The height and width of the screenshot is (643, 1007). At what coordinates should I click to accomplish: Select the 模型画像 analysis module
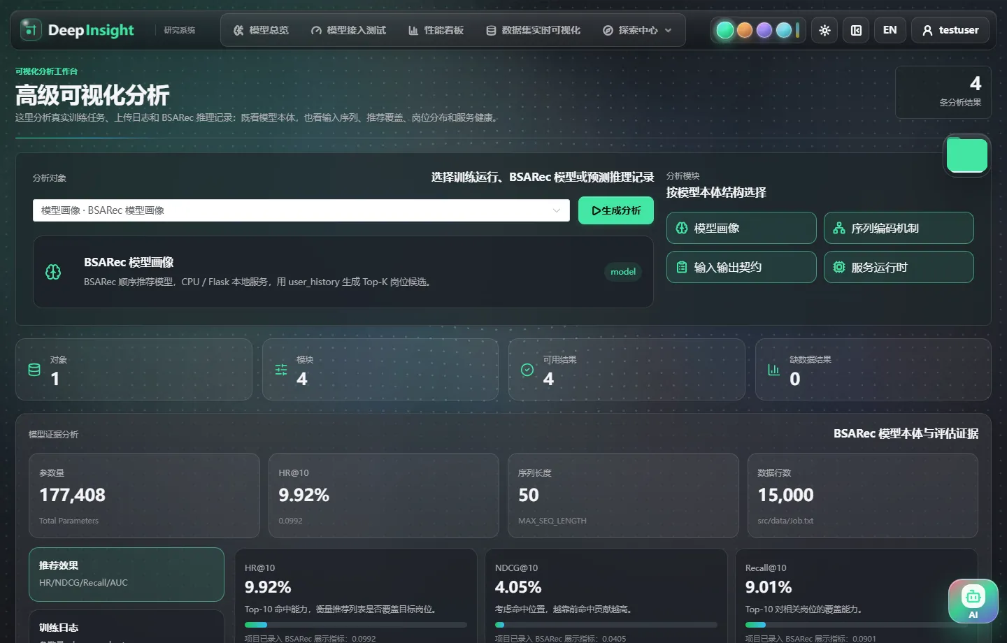[741, 228]
